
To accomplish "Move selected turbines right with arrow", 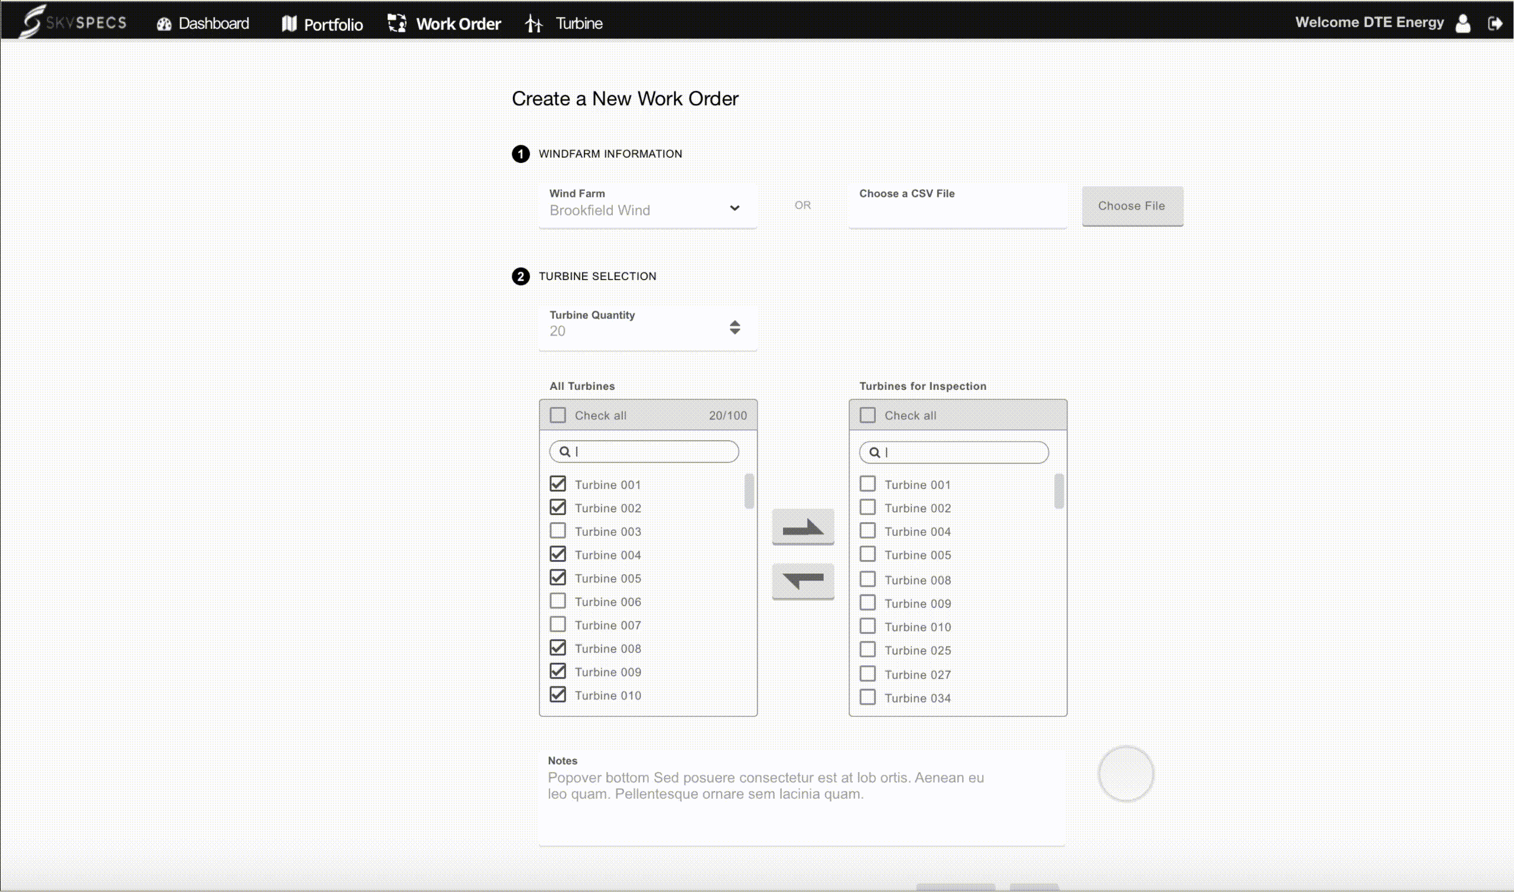I will point(803,527).
